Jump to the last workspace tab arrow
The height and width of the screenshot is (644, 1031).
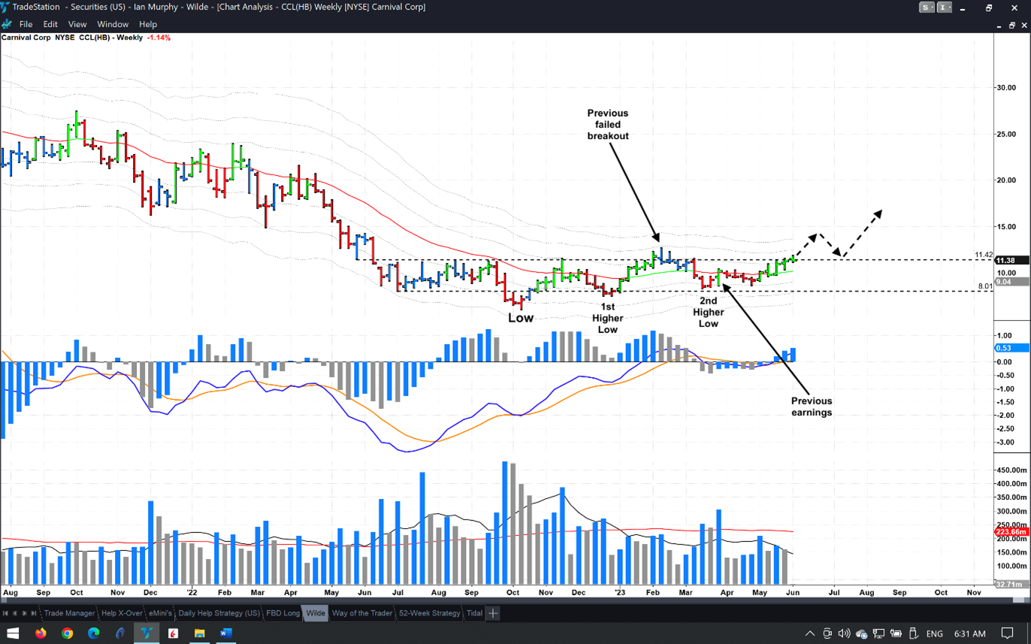tap(32, 613)
